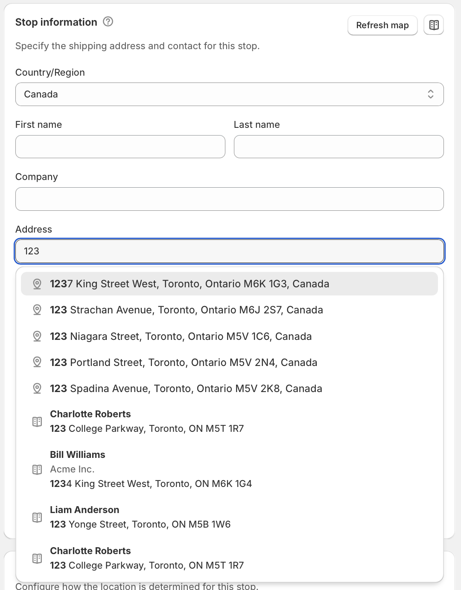This screenshot has height=590, width=461.
Task: Choose first Charlotte Roberts College Parkway entry
Action: [x=230, y=421]
